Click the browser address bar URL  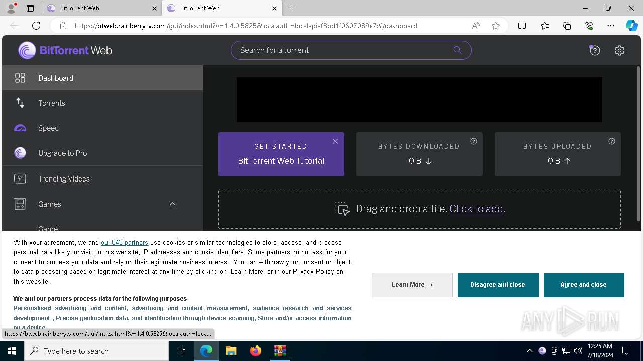click(246, 26)
